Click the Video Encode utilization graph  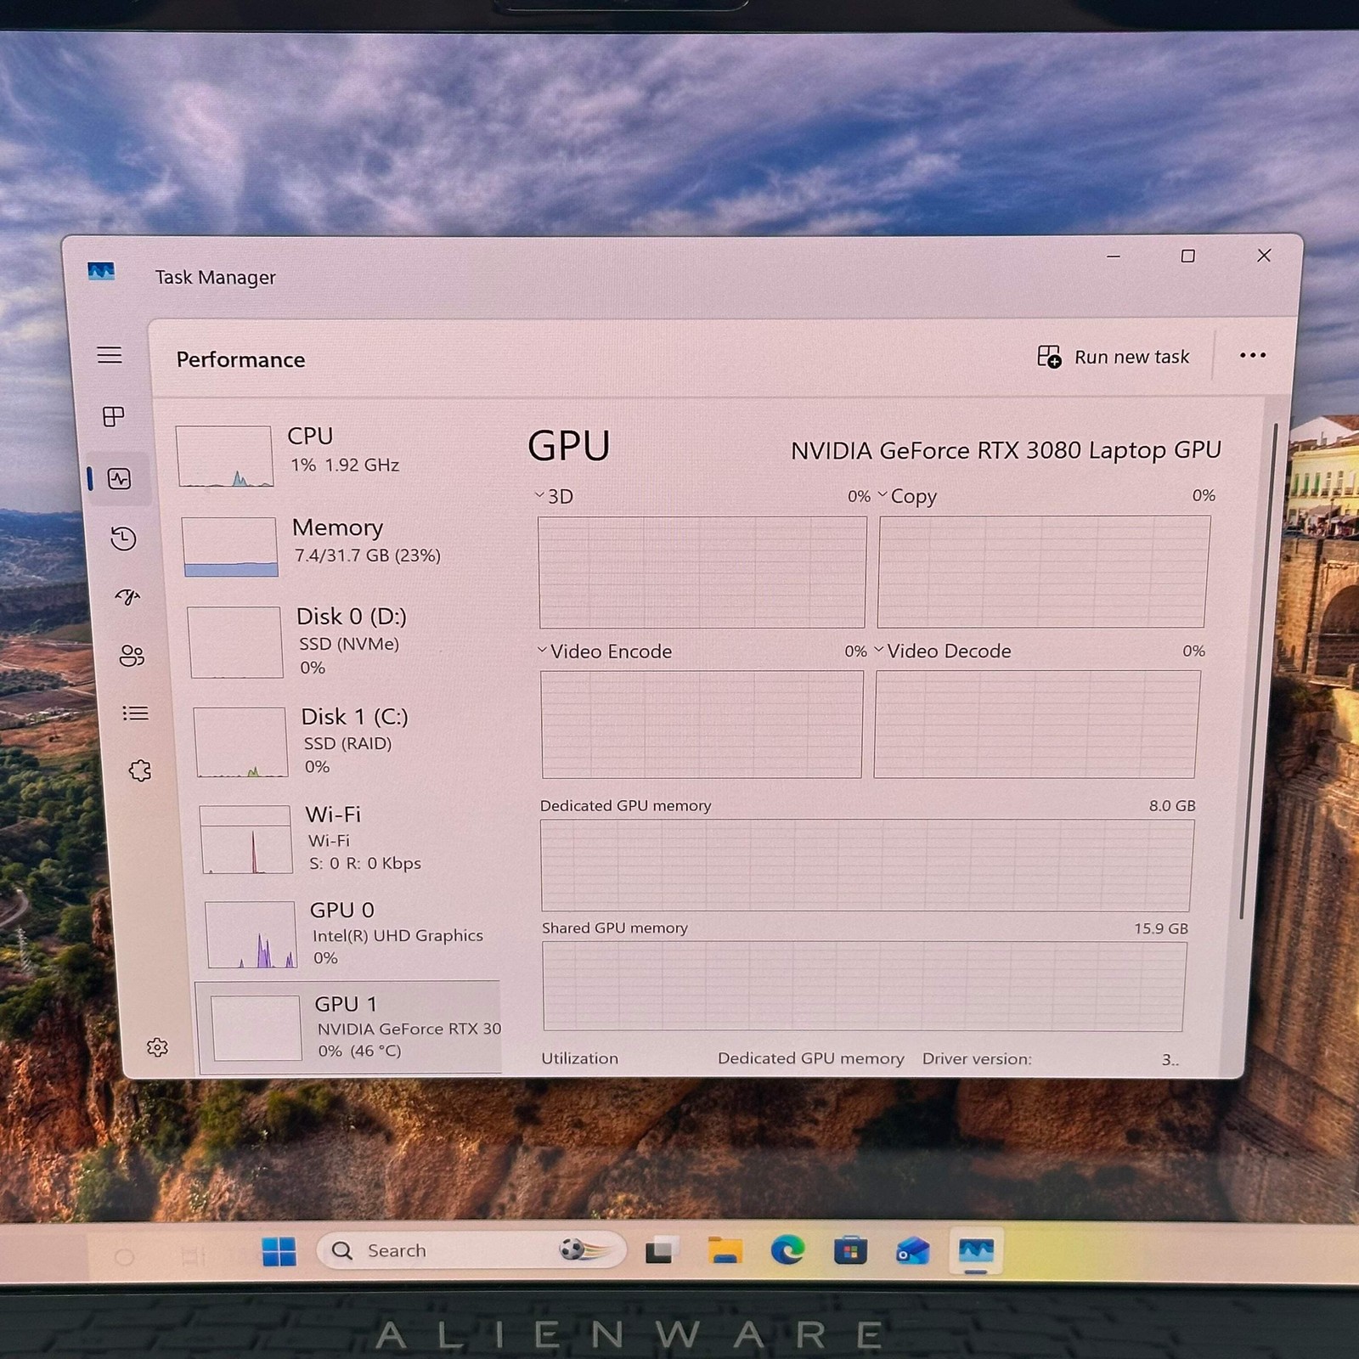pyautogui.click(x=702, y=724)
